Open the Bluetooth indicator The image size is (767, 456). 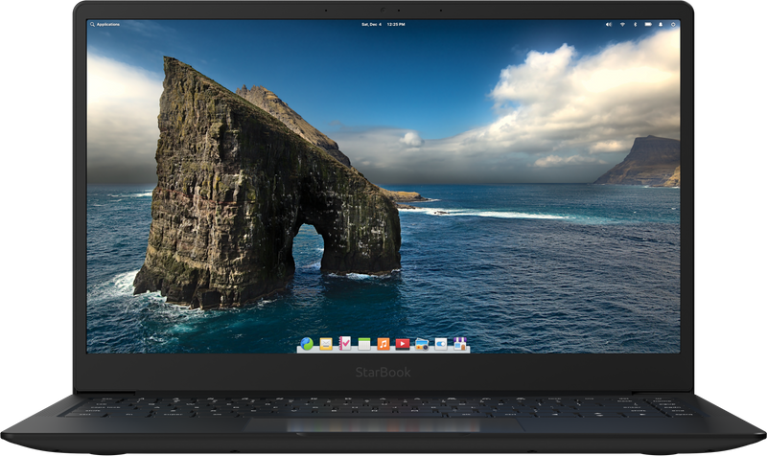click(635, 24)
